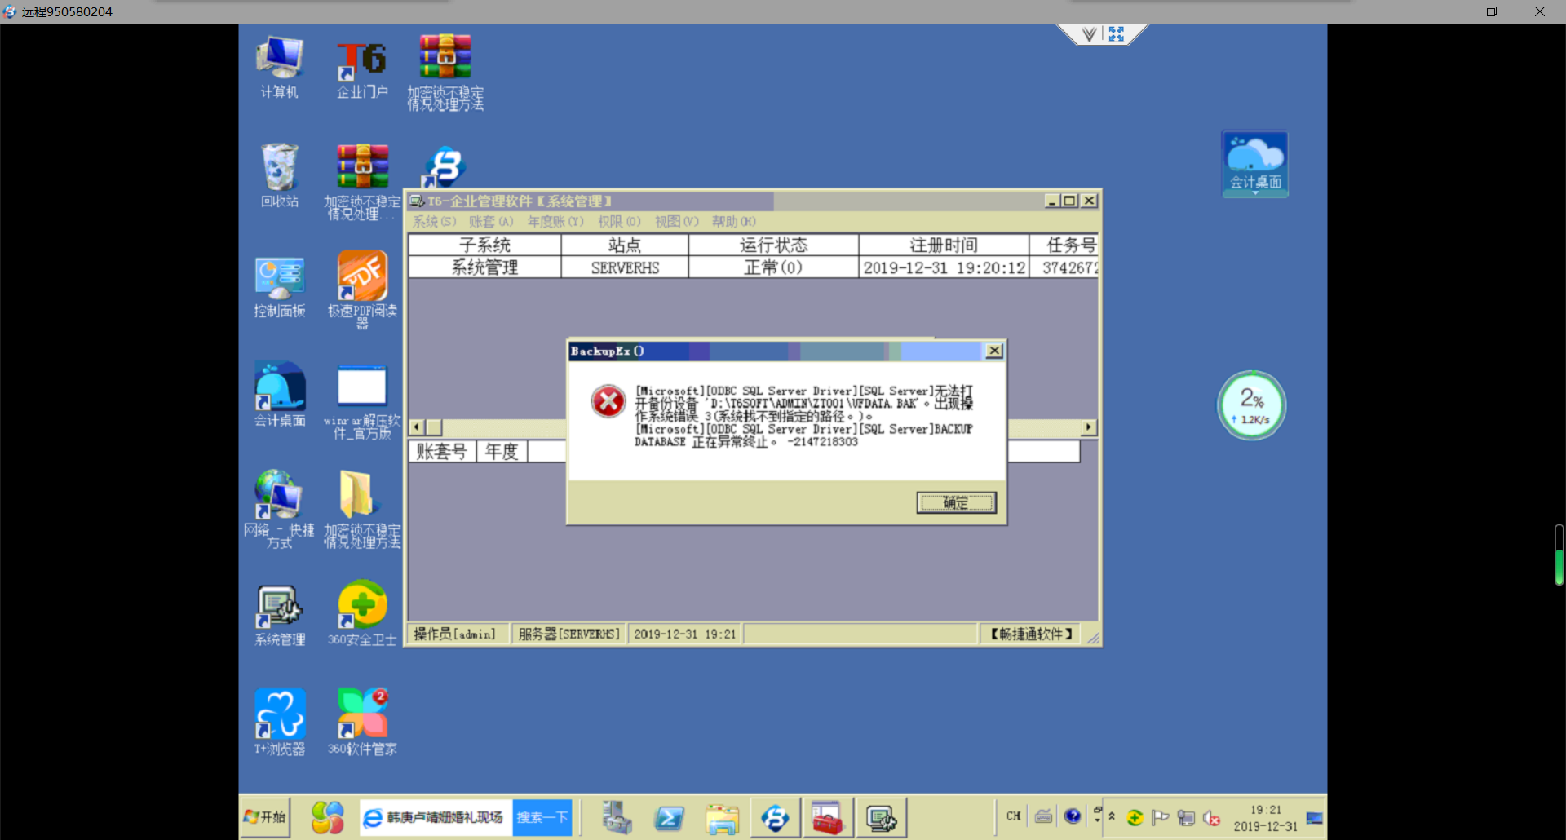Click the system management taskbar button
Viewport: 1566px width, 840px height.
881,817
